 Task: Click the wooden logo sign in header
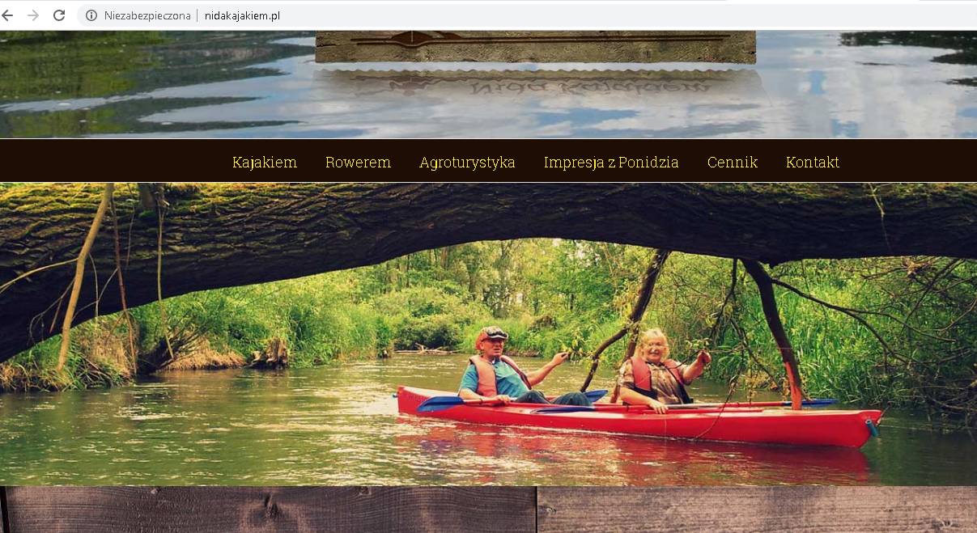tap(535, 47)
